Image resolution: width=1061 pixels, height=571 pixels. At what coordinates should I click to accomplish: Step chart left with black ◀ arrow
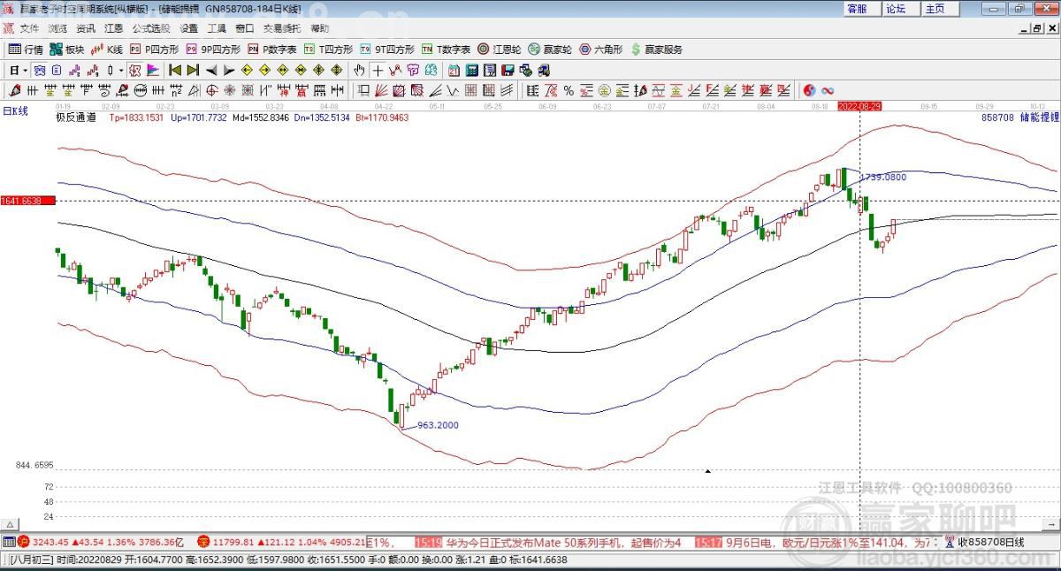click(211, 70)
